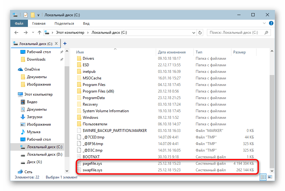The height and width of the screenshot is (191, 285).
Task: Select Этот компьютер in the navigation pane
Action: [x=38, y=94]
